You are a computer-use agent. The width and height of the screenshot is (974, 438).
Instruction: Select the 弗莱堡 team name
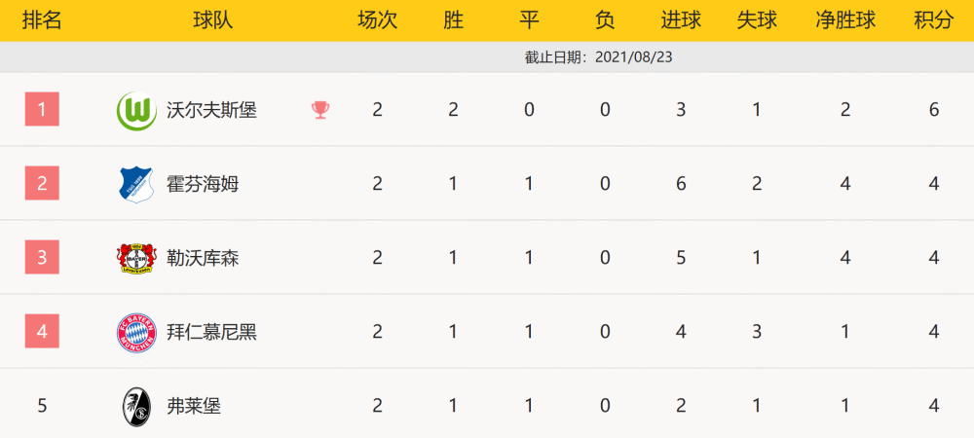194,406
